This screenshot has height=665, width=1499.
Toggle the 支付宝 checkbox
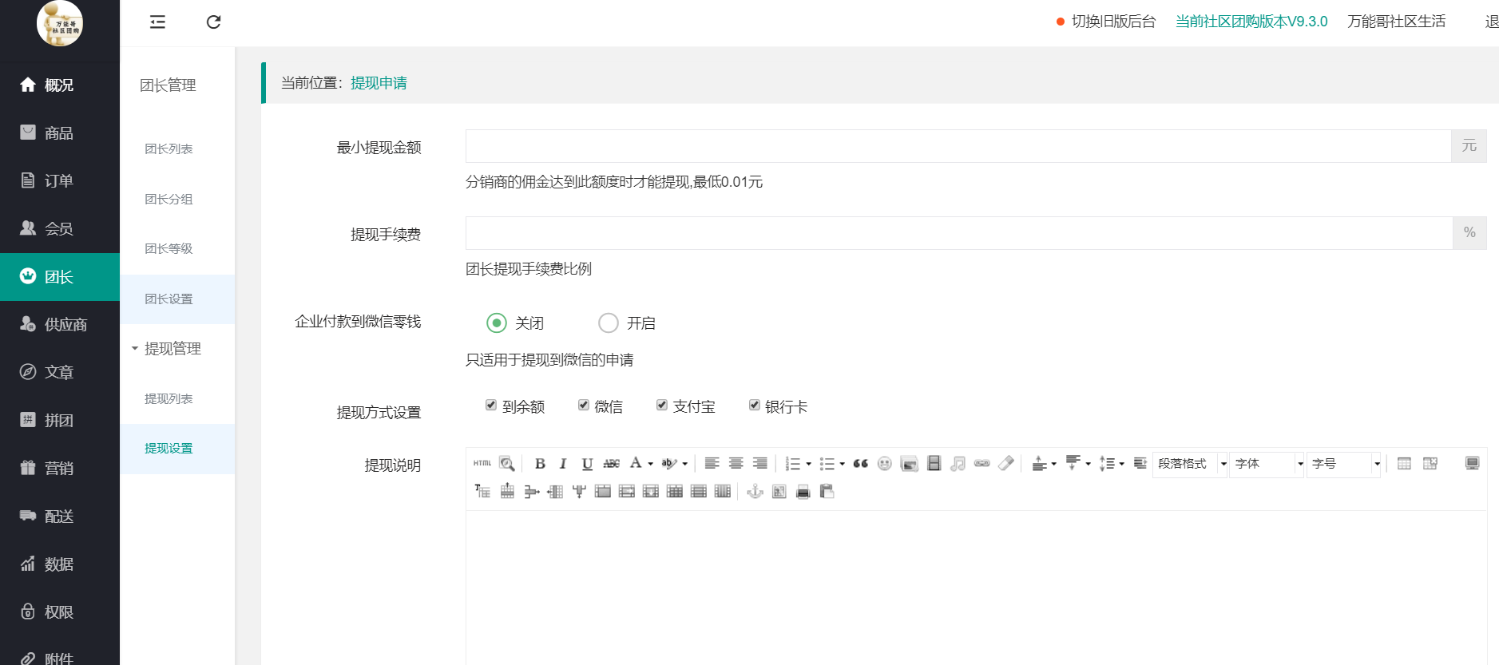(x=661, y=406)
